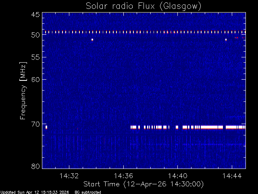Select the 45 frequency tick label
Viewport: 258px width, 194px height.
click(x=35, y=15)
